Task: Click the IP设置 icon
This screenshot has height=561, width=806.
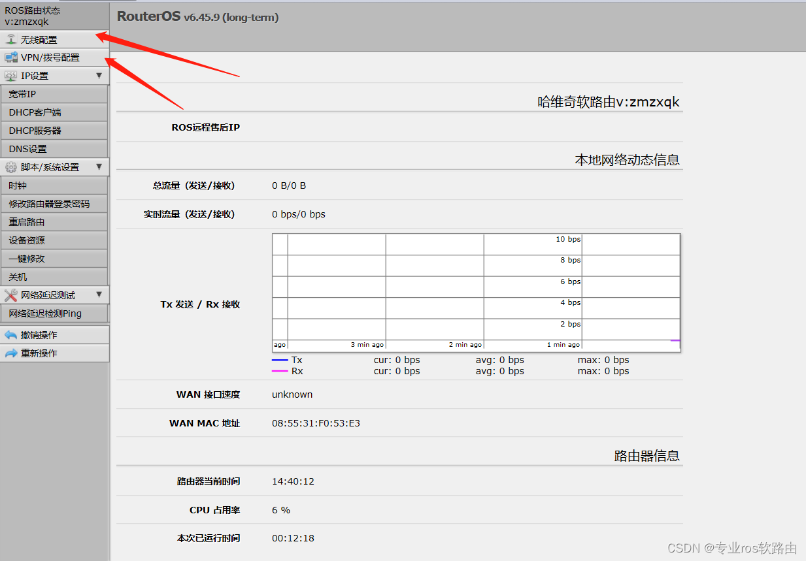Action: [x=11, y=76]
